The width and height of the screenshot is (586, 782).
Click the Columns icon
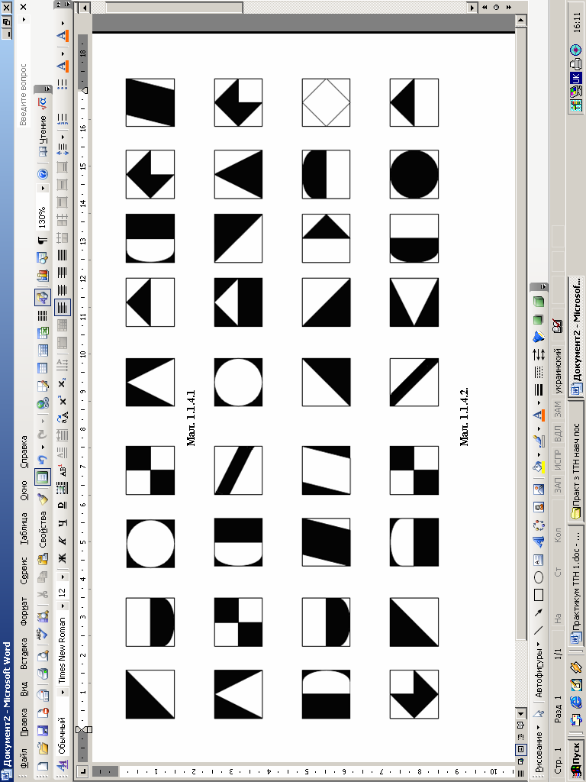click(43, 315)
